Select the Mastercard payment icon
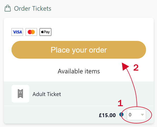157x127 pixels. (31, 32)
